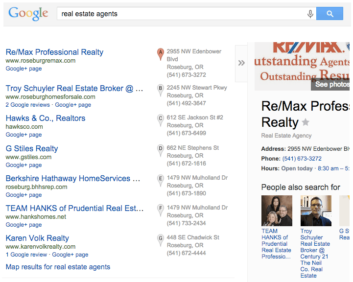Click phone (541) 673-6499
353x282 pixels.
click(187, 133)
